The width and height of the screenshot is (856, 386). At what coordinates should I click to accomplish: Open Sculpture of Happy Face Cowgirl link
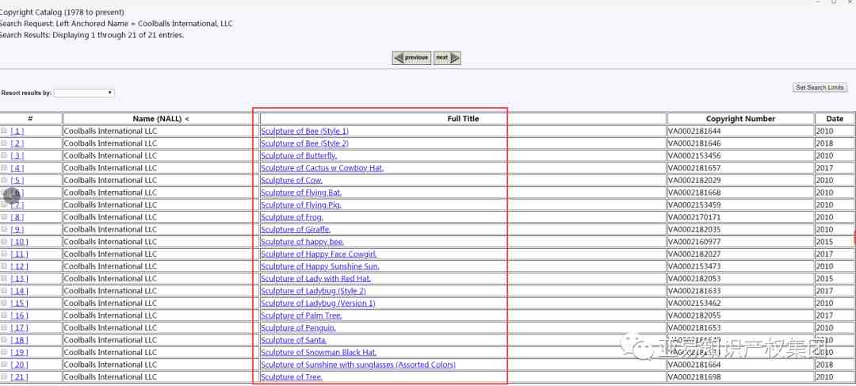click(319, 254)
